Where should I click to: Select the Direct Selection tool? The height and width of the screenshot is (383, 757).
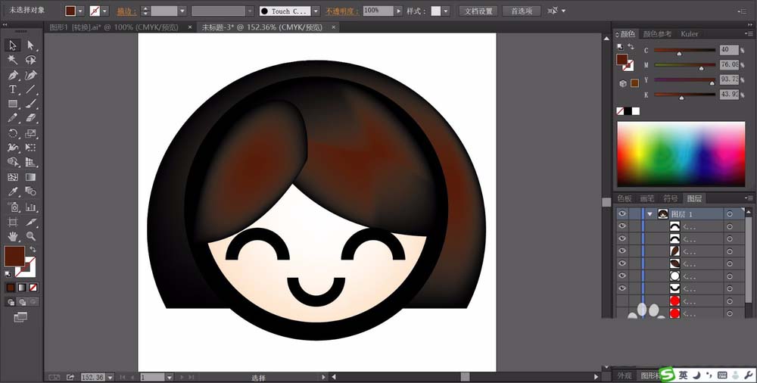[x=31, y=45]
